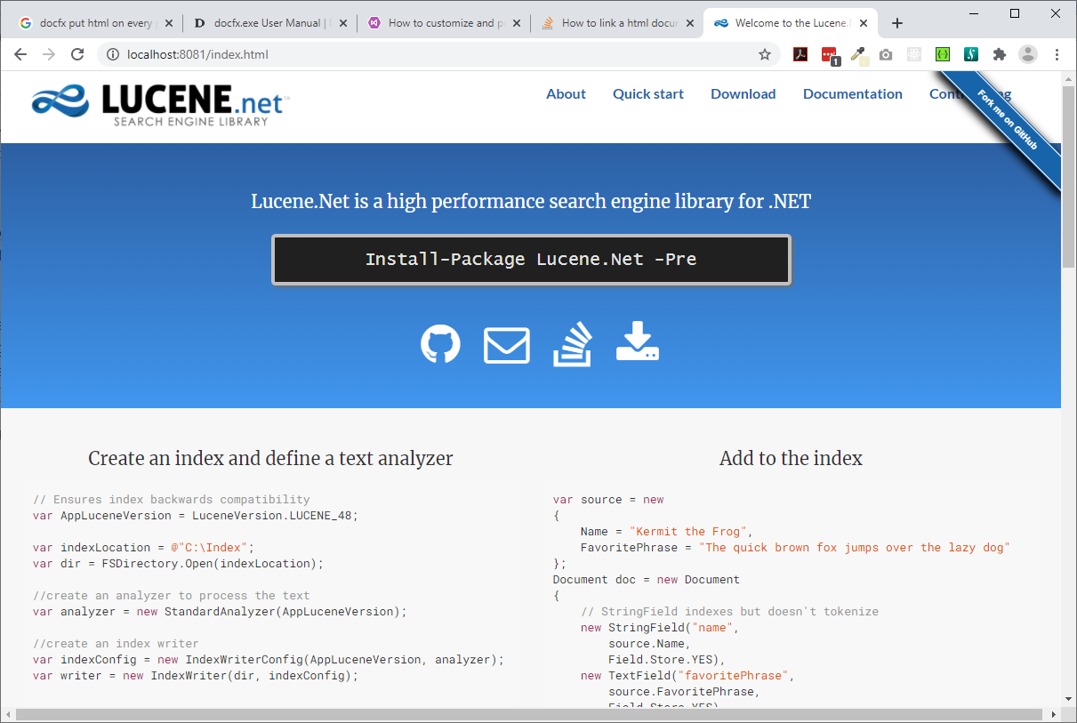Viewport: 1077px width, 723px height.
Task: Click the 'Ensures index backwards compatibility' comment
Action: (172, 500)
